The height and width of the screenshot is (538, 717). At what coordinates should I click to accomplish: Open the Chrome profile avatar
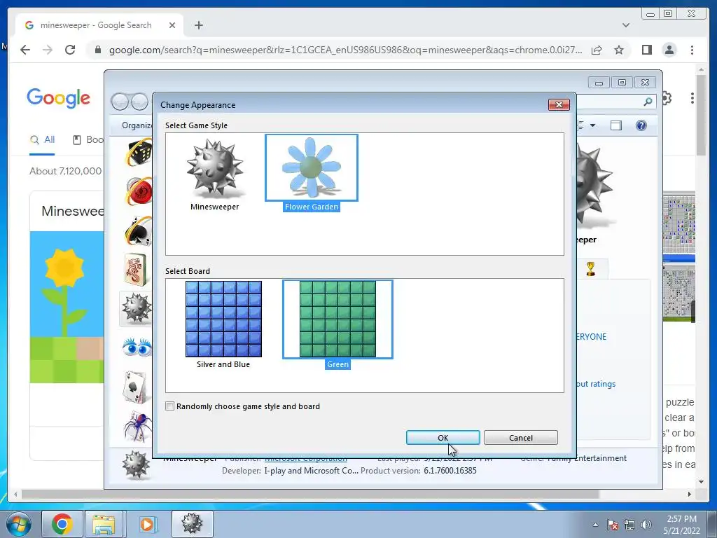669,50
